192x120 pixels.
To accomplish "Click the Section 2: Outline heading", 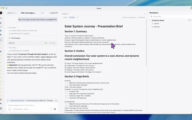I will 75,51.
